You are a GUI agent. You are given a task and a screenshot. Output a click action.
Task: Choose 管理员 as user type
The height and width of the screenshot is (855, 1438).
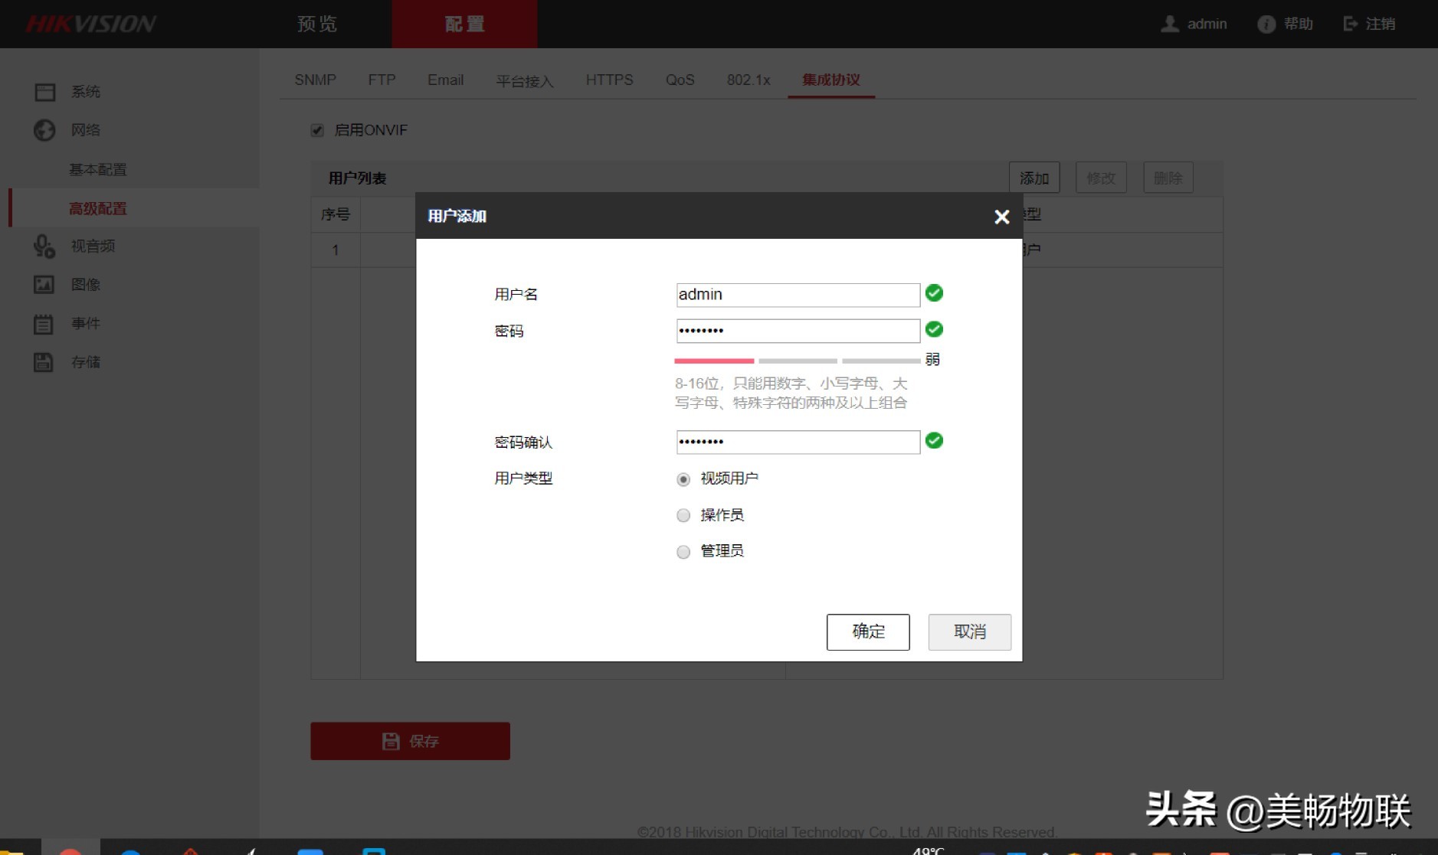pos(683,551)
